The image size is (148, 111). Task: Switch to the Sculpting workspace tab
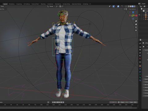click(19, 4)
